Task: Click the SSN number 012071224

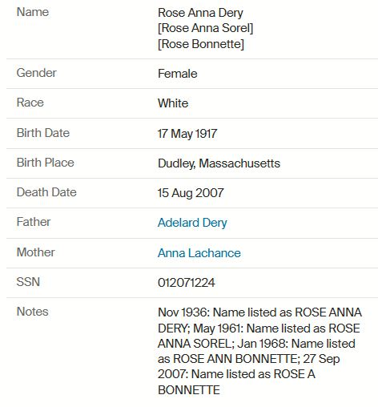Action: 187,283
